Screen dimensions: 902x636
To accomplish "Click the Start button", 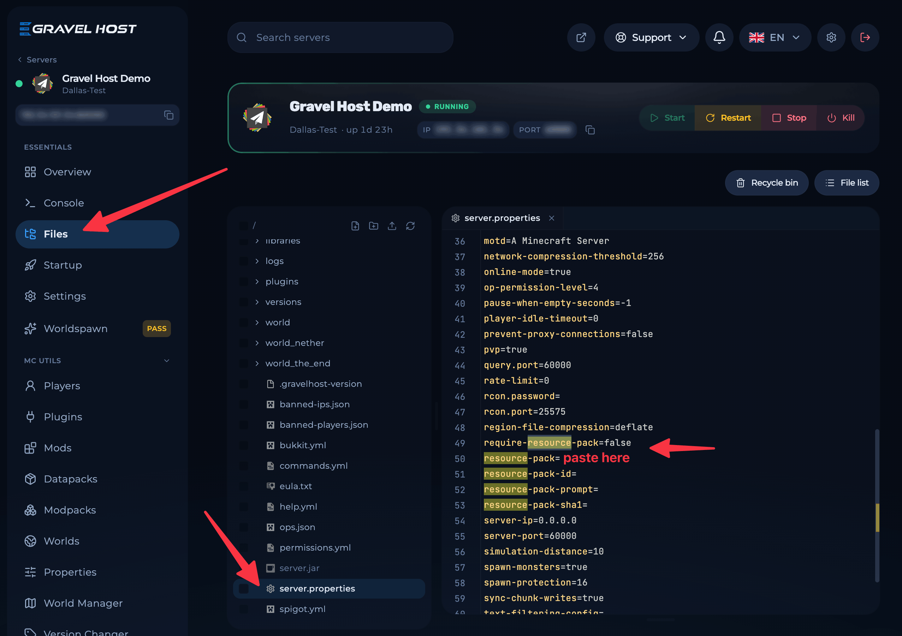I will pyautogui.click(x=667, y=118).
